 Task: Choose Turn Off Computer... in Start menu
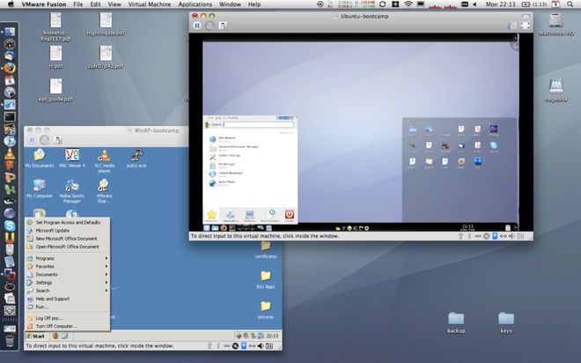[x=68, y=326]
